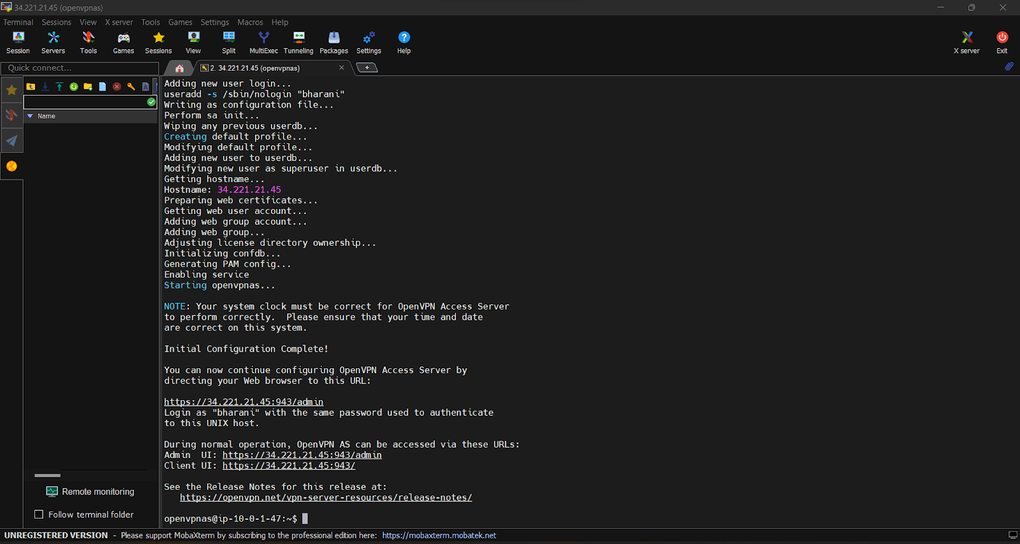This screenshot has height=544, width=1020.
Task: Open the Sftp orange globe sidebar tab
Action: coord(11,166)
